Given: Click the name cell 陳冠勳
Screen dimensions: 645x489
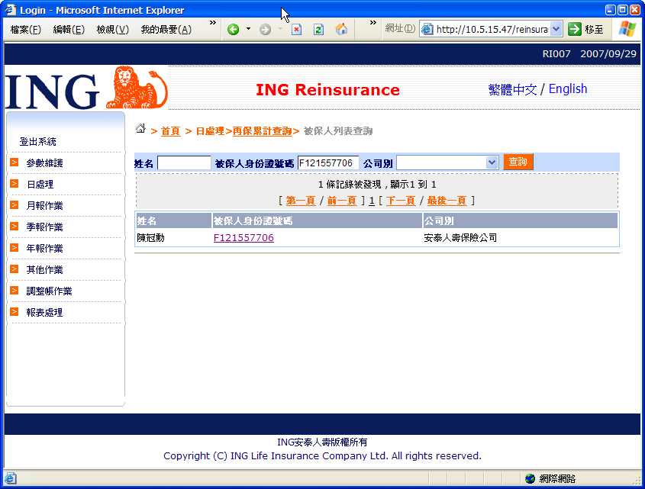Looking at the screenshot, I should point(150,238).
